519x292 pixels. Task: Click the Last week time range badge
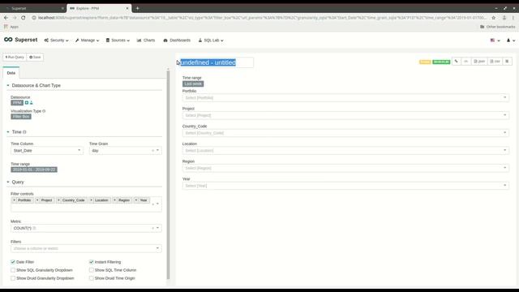click(x=193, y=84)
